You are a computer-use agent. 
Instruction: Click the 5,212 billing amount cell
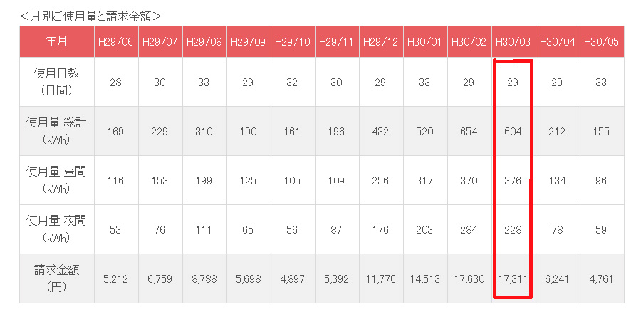[x=115, y=279]
